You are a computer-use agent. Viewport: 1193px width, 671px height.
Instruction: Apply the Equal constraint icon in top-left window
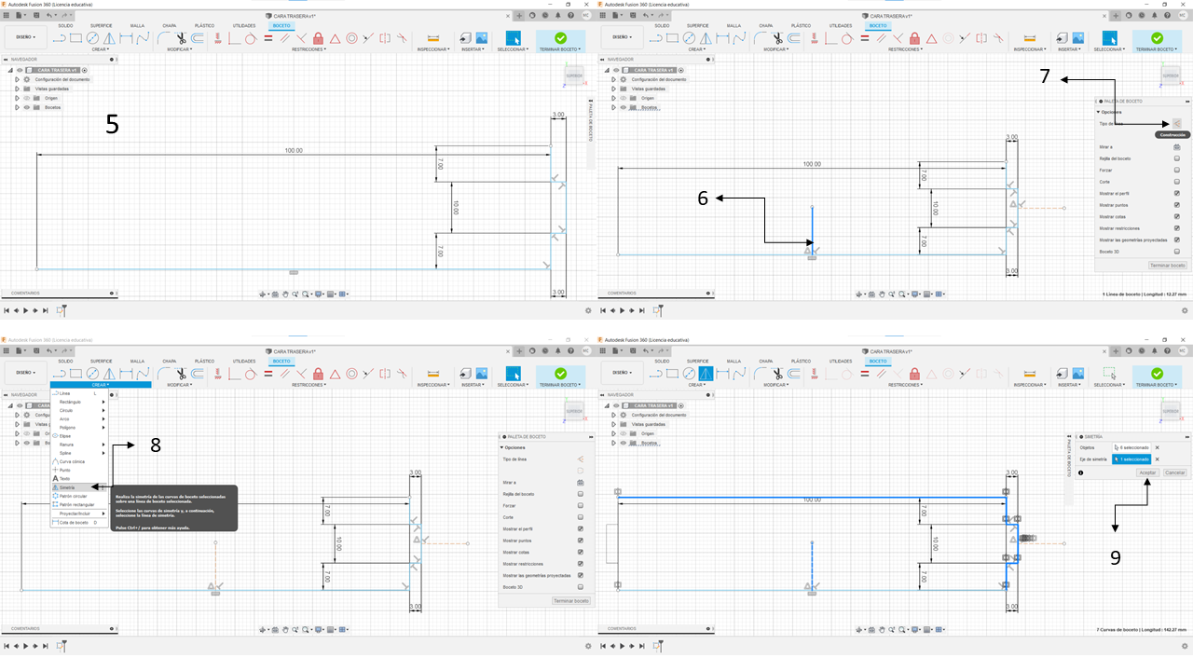click(267, 38)
